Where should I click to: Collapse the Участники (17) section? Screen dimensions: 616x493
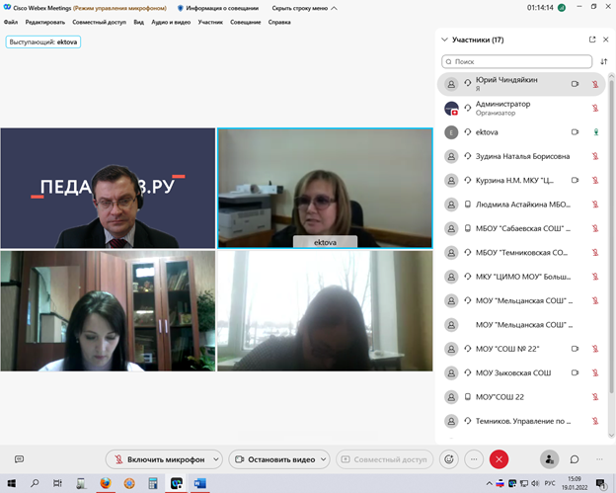(444, 41)
